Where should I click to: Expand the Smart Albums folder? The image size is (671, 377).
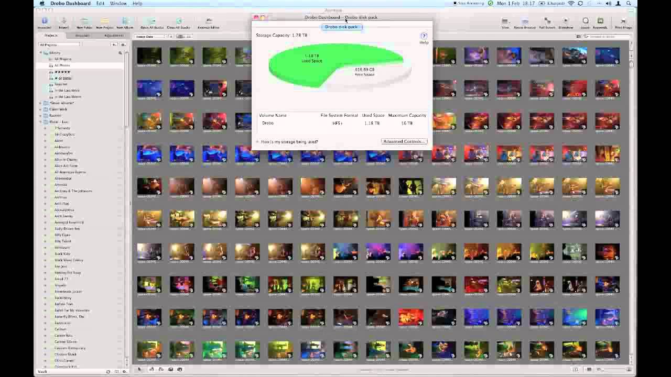coord(41,103)
